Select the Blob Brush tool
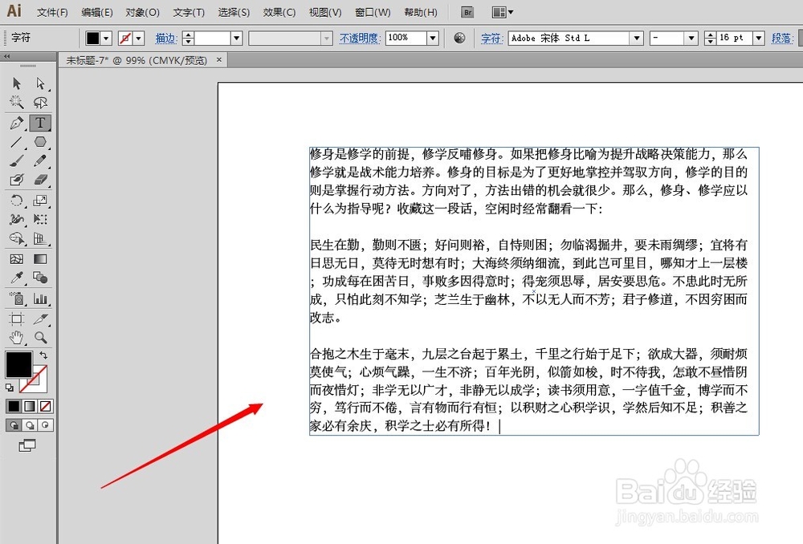The height and width of the screenshot is (544, 803). coord(16,180)
